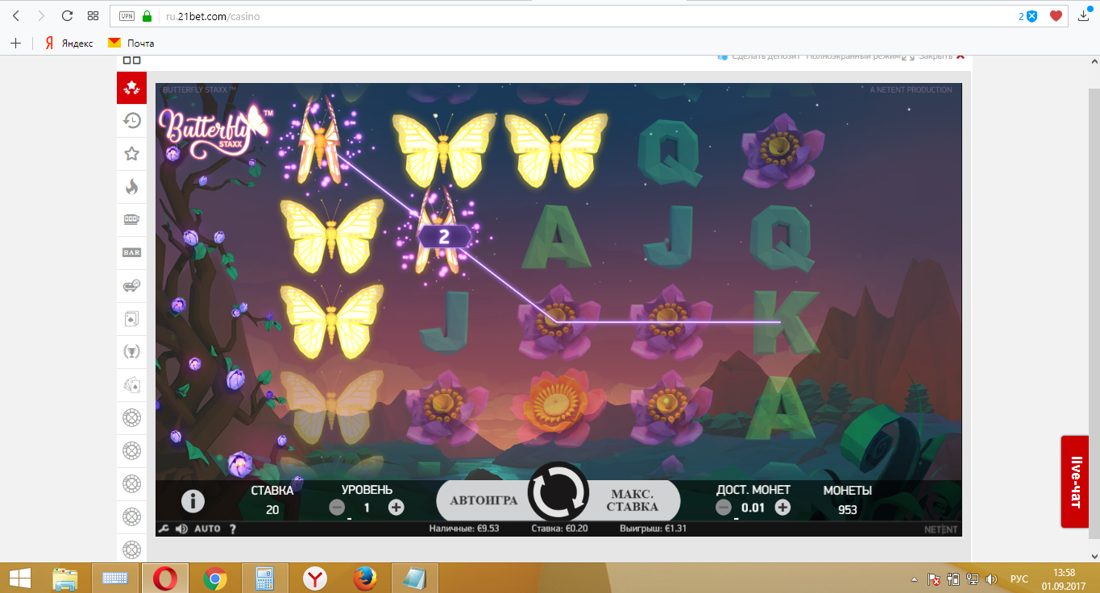Click the page scrollbar down arrow

tap(1093, 556)
